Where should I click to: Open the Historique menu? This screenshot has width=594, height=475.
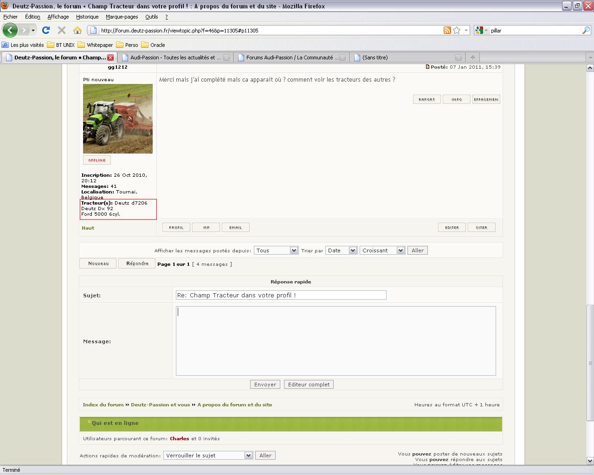[87, 17]
